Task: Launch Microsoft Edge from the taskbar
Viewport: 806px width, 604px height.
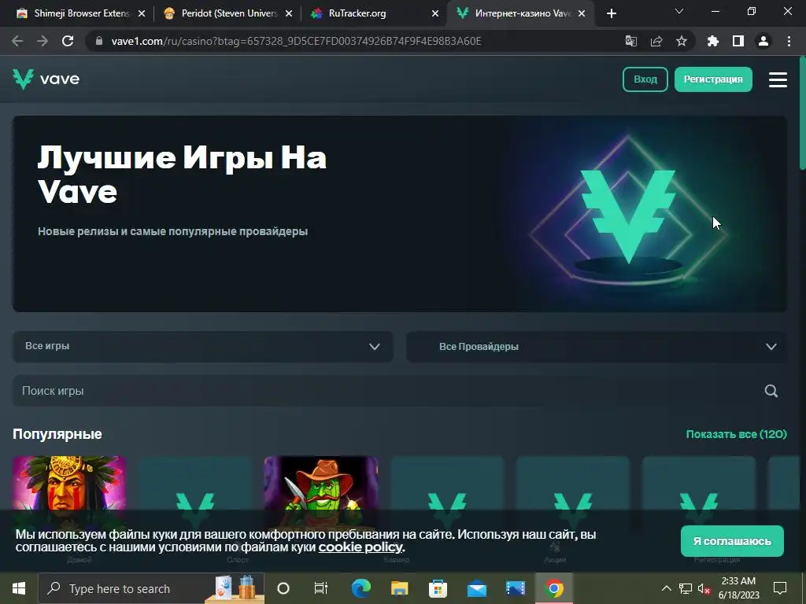Action: 360,588
